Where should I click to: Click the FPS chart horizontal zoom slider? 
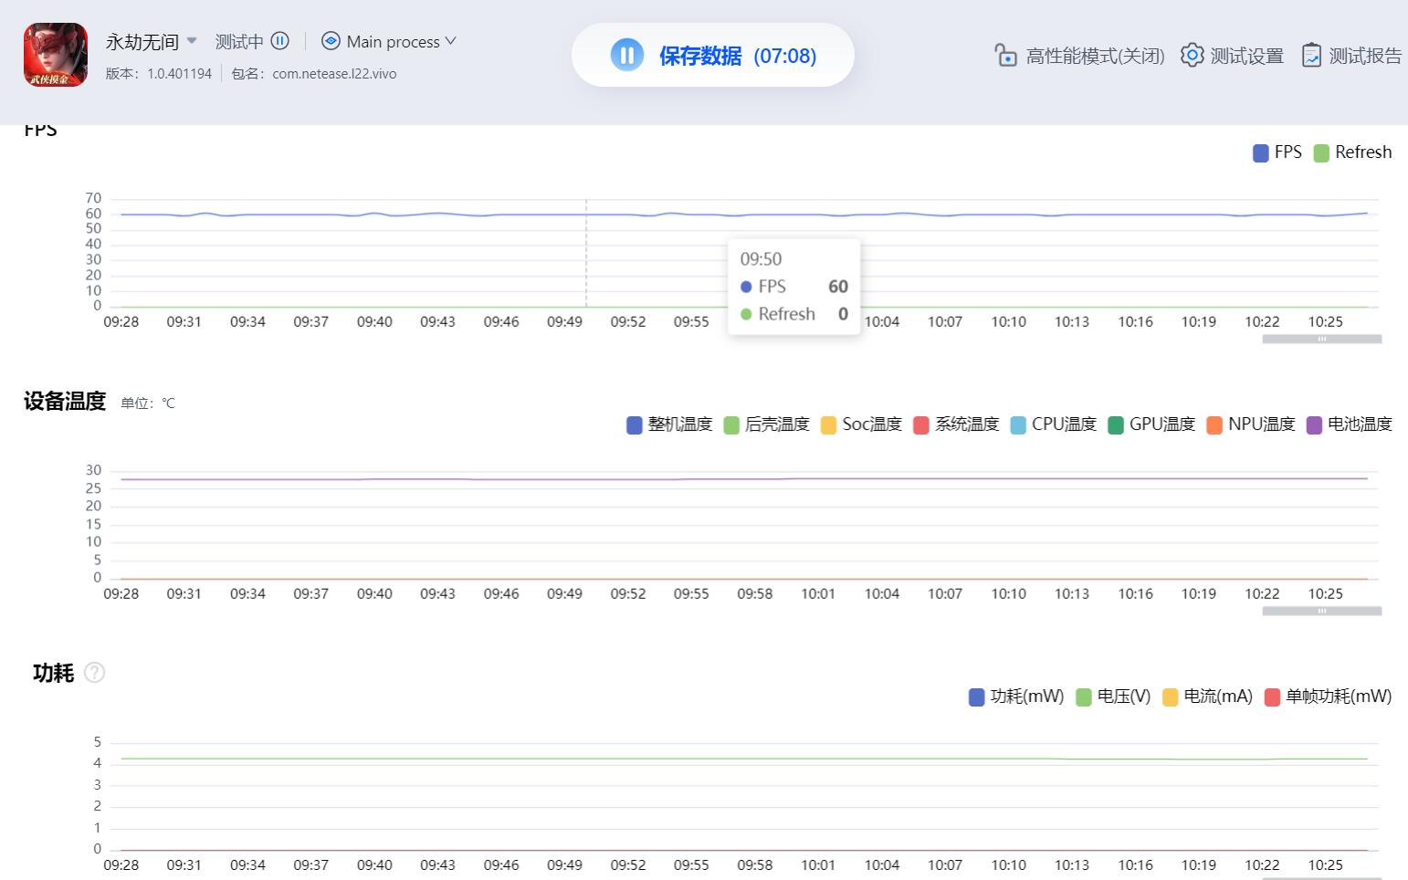(x=1321, y=339)
